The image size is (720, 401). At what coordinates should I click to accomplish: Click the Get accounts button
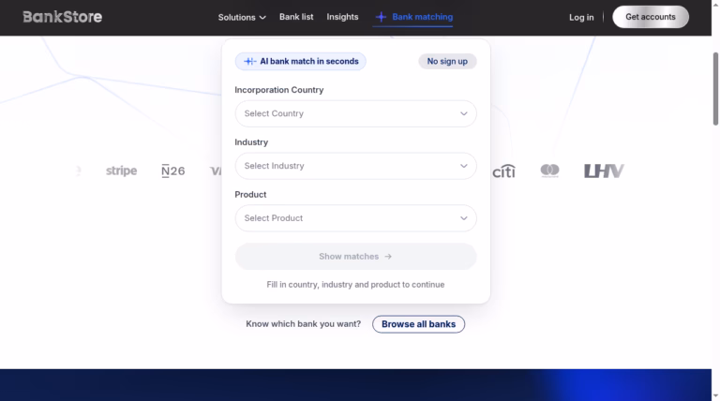pos(651,17)
